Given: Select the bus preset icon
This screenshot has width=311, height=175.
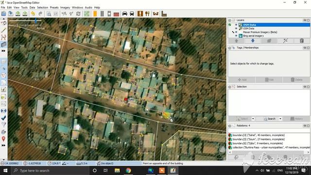Looking at the screenshot, I should click(132, 14).
